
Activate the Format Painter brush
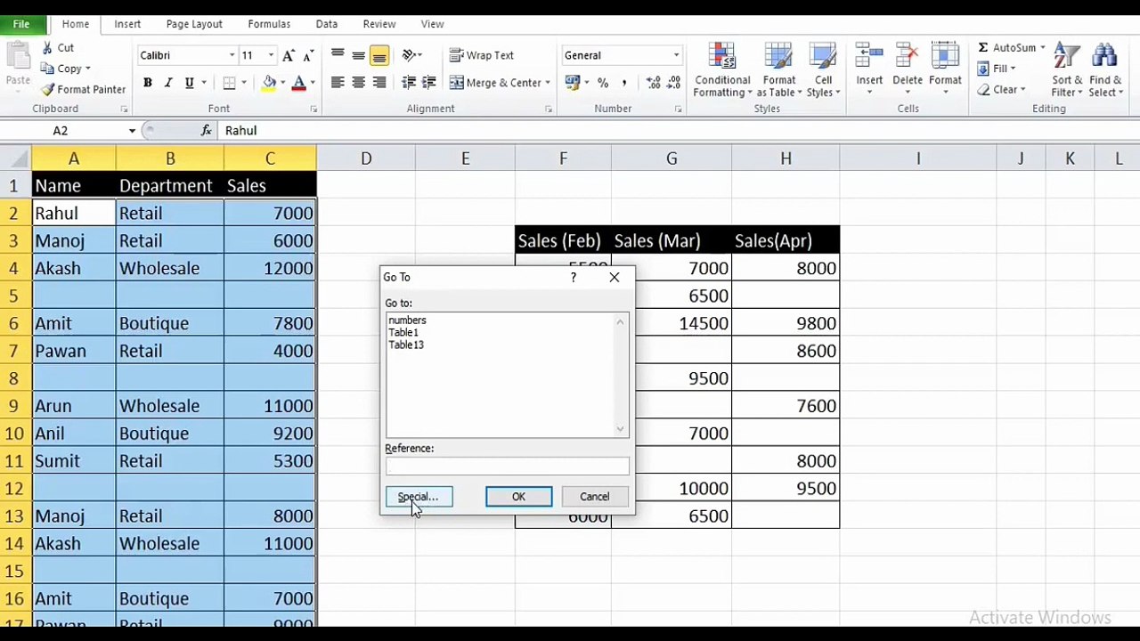pyautogui.click(x=84, y=89)
